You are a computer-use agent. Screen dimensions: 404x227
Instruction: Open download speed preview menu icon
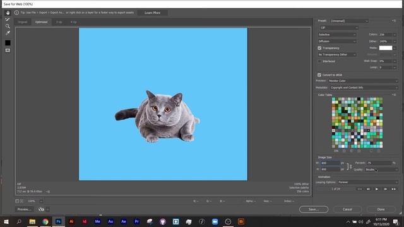[x=48, y=192]
